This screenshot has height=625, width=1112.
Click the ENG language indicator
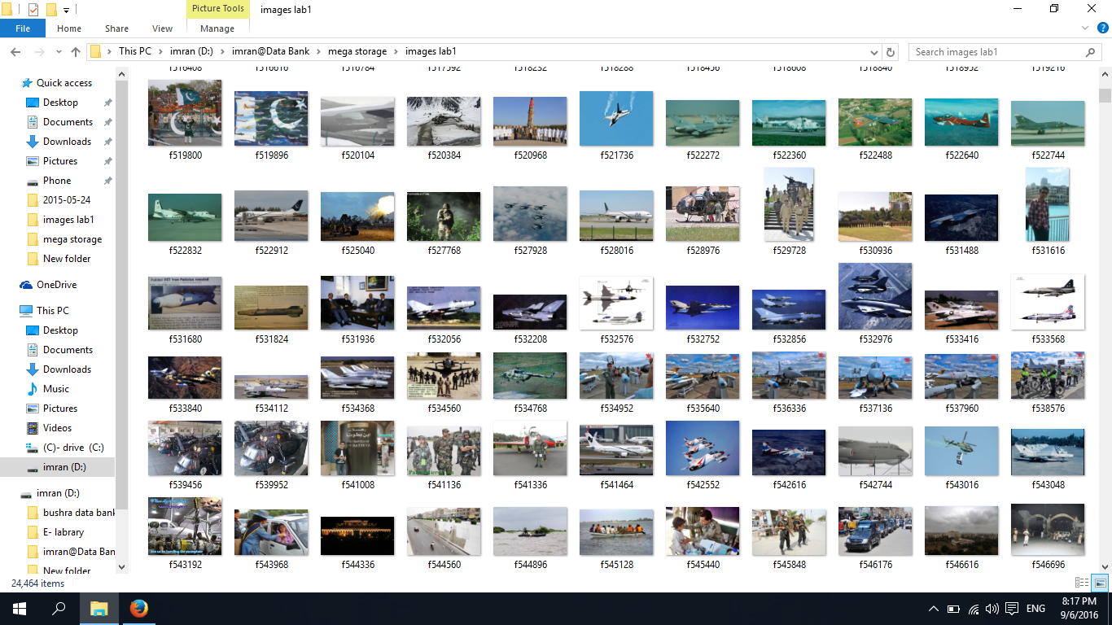tap(1035, 609)
